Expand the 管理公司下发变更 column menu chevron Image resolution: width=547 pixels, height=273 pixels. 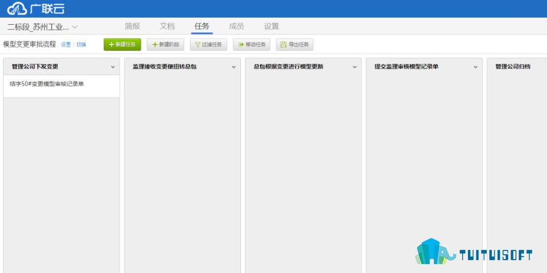113,67
